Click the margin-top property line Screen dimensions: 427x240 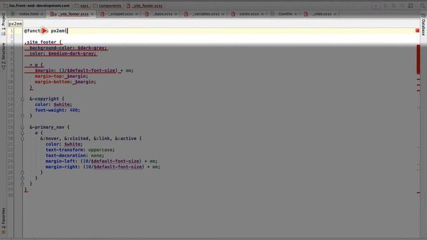pos(61,76)
